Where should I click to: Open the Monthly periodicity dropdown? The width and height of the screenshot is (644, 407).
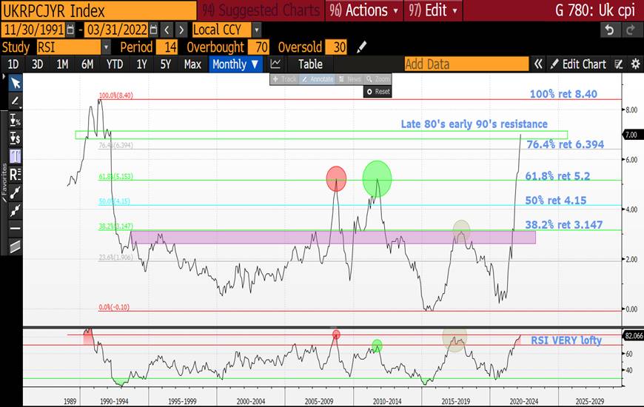pyautogui.click(x=235, y=64)
